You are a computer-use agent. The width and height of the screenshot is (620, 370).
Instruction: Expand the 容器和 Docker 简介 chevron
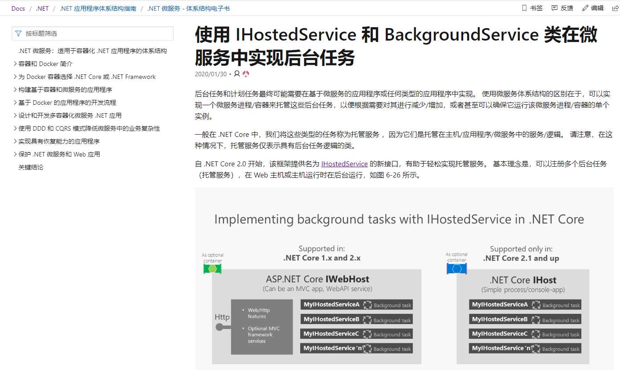click(16, 64)
